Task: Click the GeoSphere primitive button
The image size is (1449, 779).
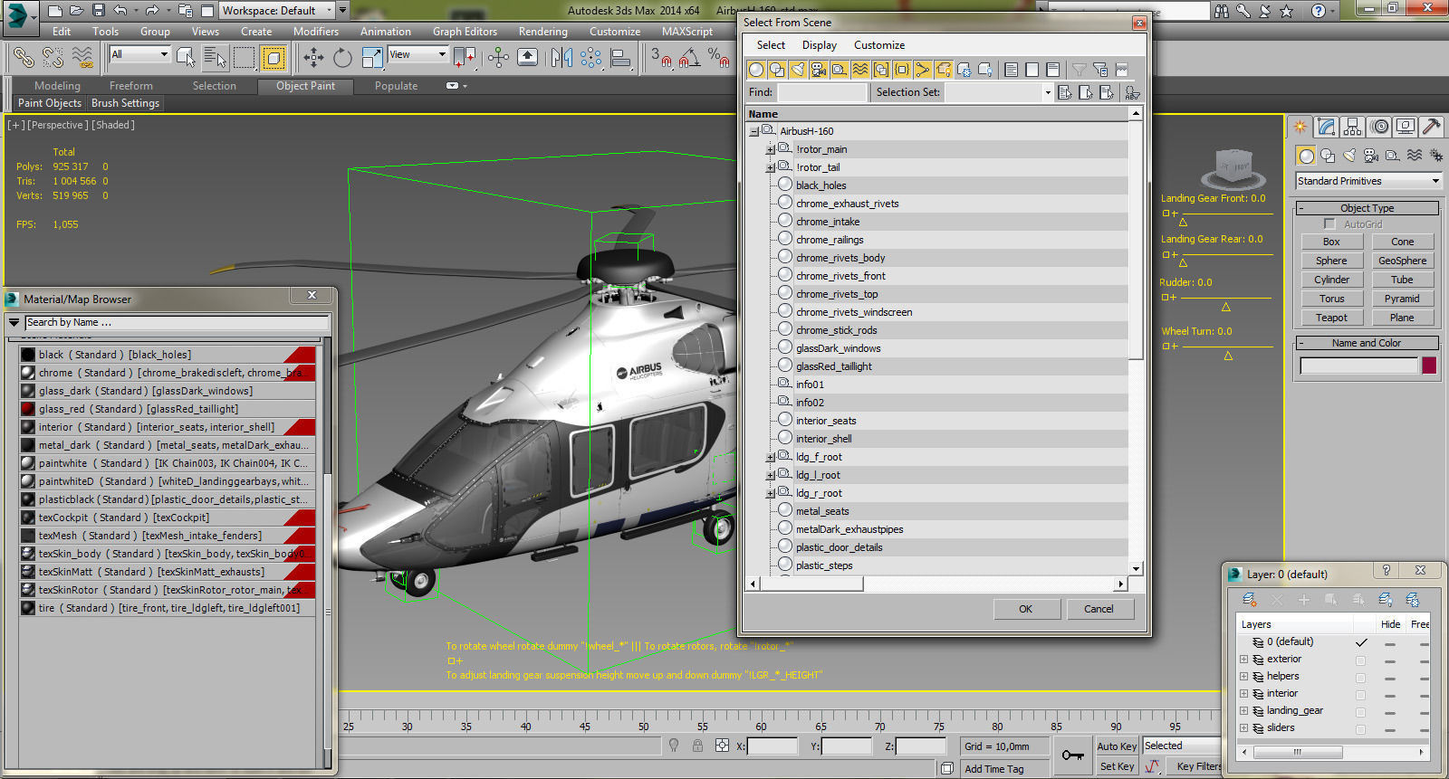Action: click(1402, 261)
